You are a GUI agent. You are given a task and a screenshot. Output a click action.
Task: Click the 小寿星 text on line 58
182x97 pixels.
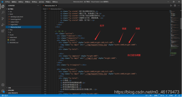click(x=65, y=80)
